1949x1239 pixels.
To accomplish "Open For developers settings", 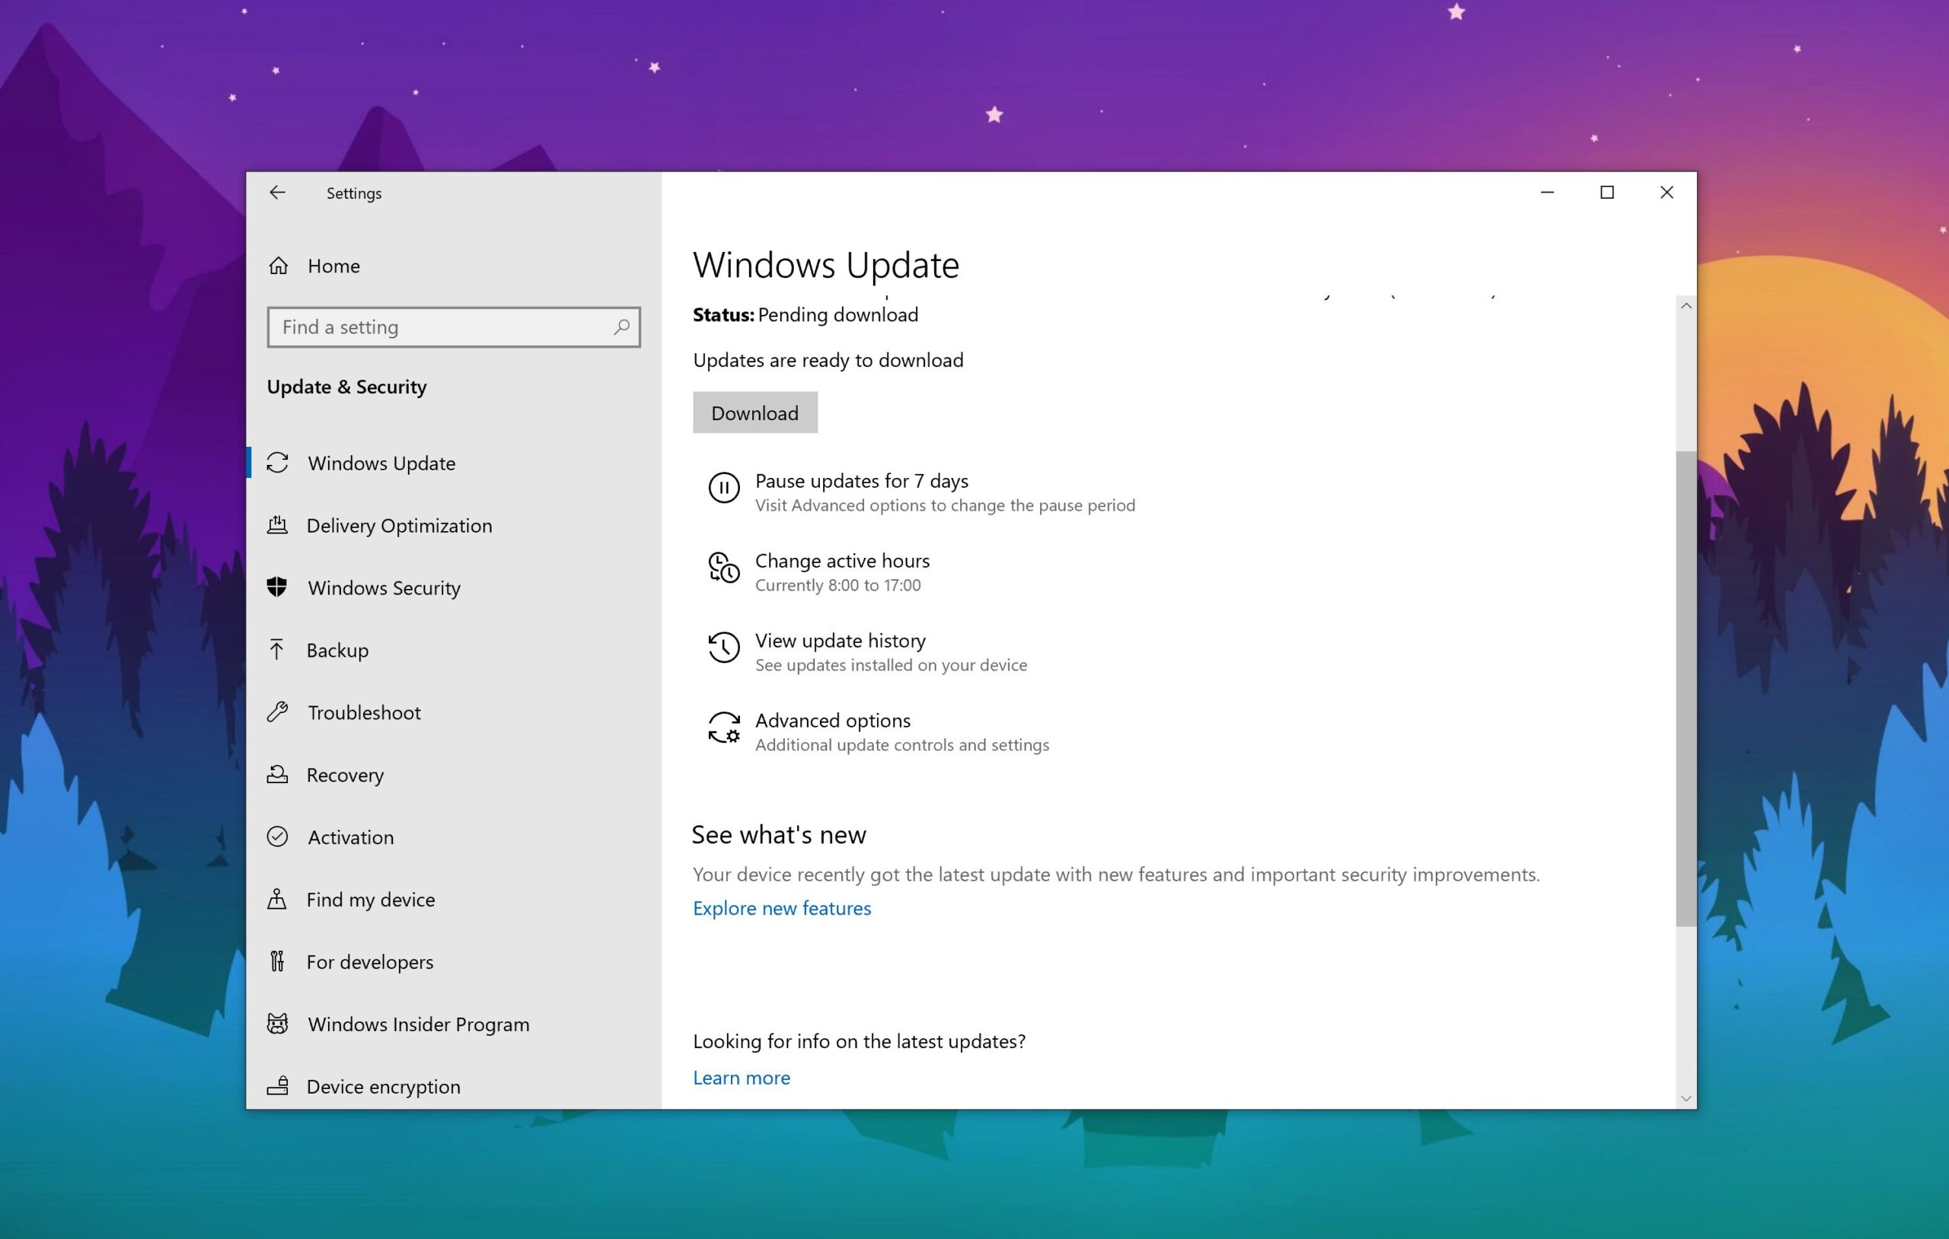I will click(x=454, y=961).
